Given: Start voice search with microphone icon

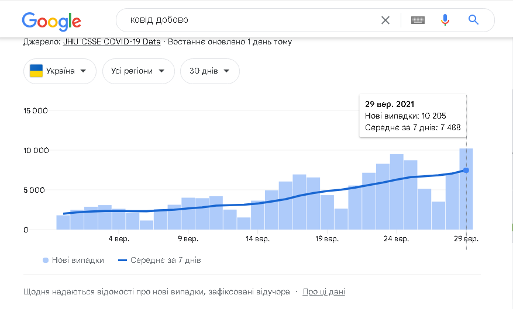Looking at the screenshot, I should (x=445, y=20).
